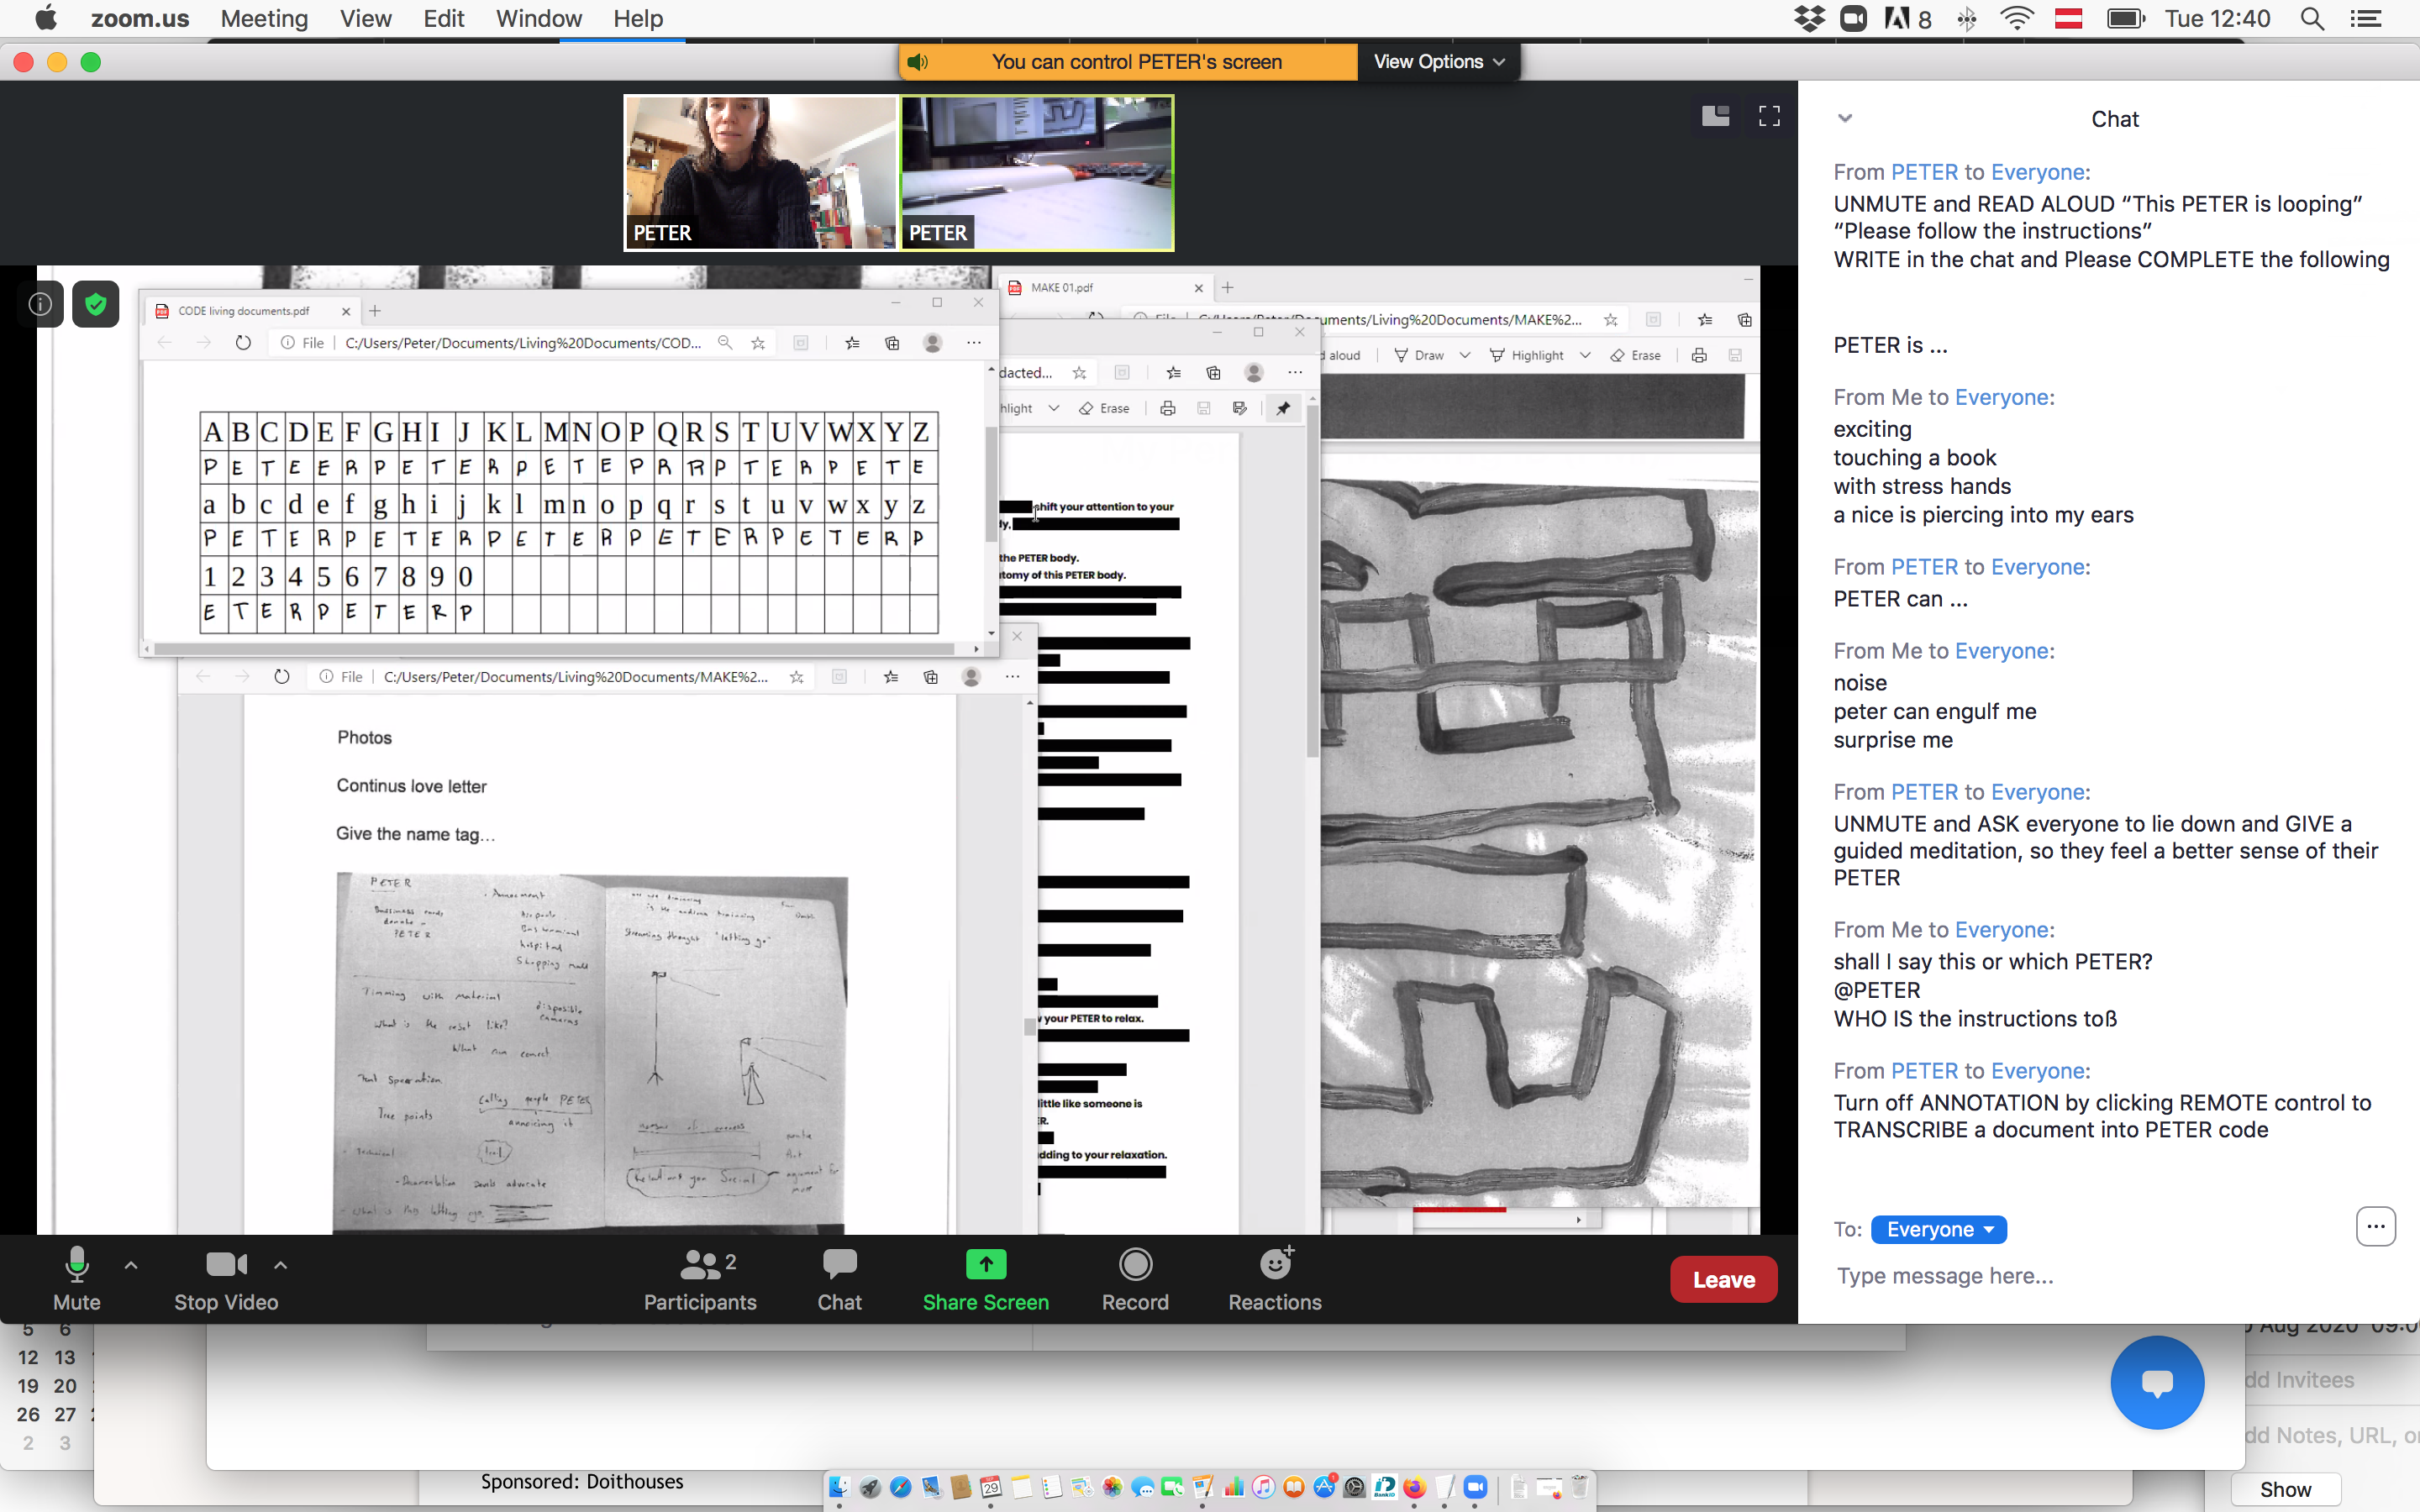Image resolution: width=2420 pixels, height=1512 pixels.
Task: Mute the microphone in Zoom
Action: coord(77,1278)
